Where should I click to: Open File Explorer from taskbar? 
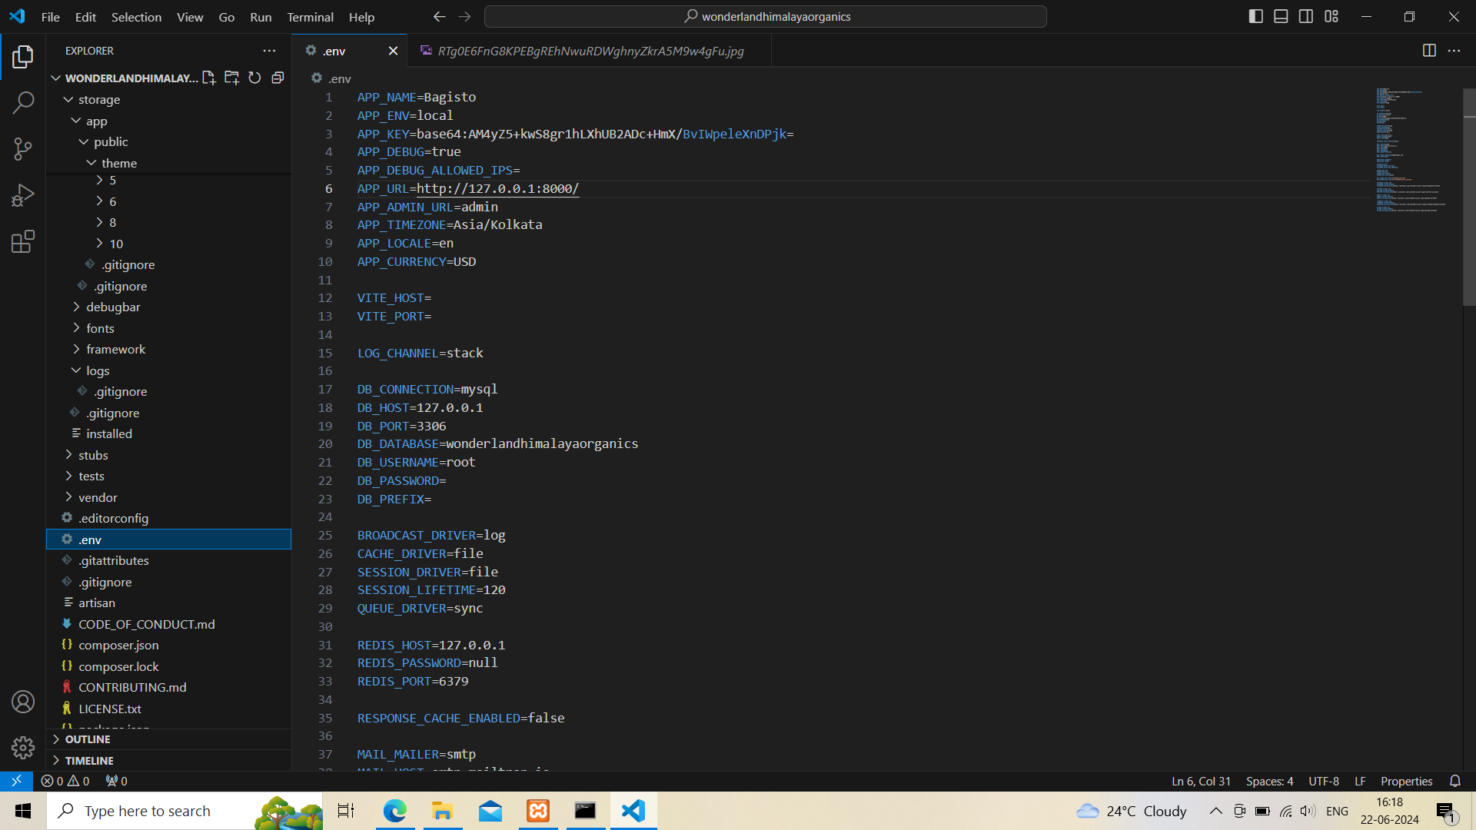tap(442, 811)
